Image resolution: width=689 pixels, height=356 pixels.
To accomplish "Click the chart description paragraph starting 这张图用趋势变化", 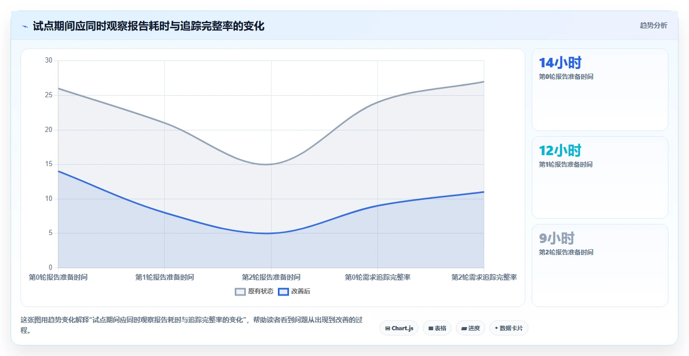I will pyautogui.click(x=191, y=326).
